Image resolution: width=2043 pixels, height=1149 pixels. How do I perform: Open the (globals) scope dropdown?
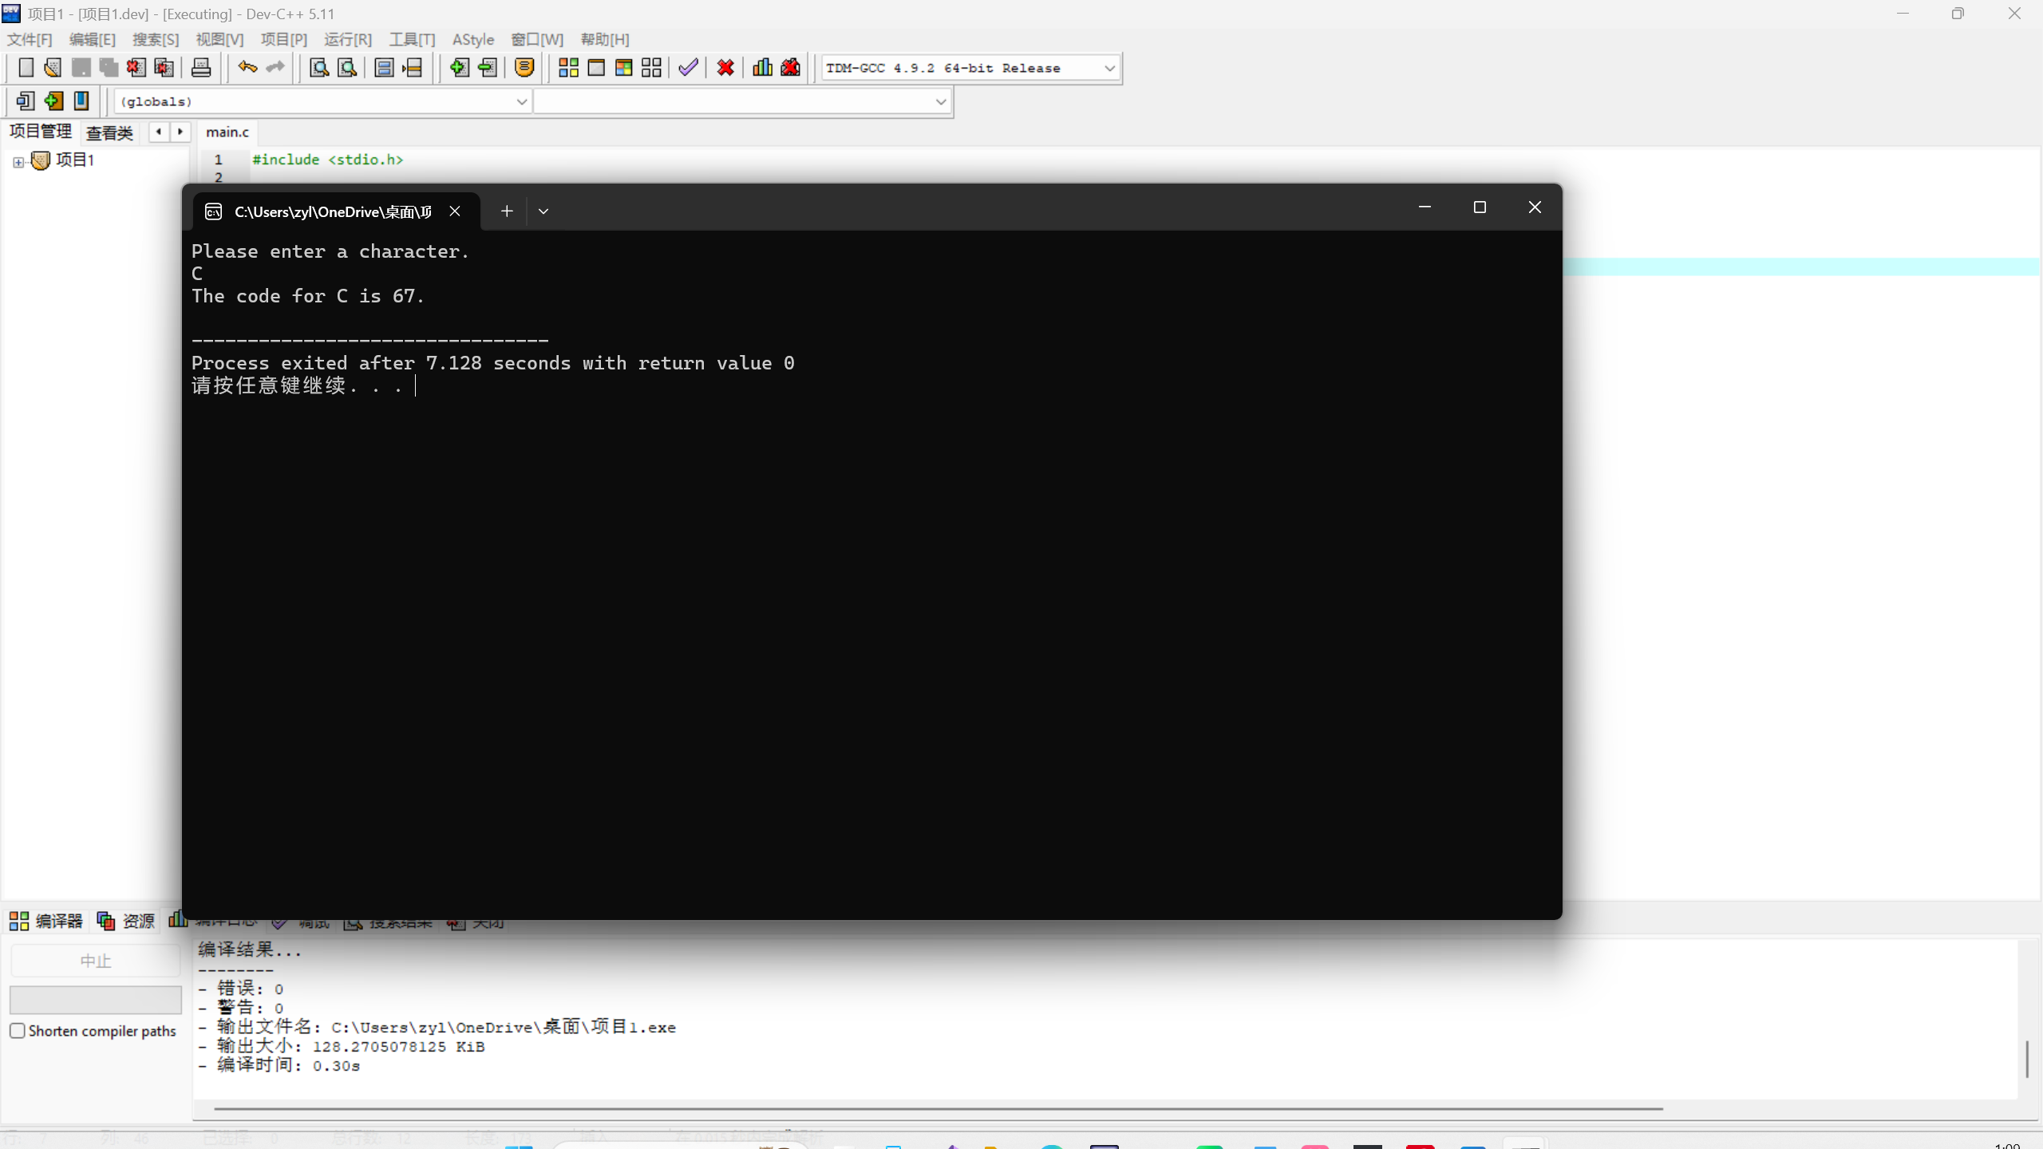coord(521,101)
